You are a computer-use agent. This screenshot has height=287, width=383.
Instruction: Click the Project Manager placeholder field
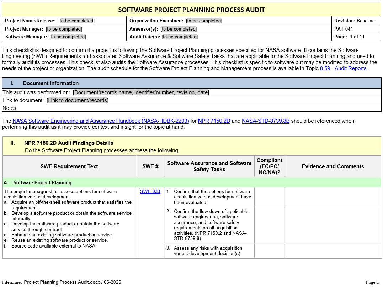click(x=64, y=29)
